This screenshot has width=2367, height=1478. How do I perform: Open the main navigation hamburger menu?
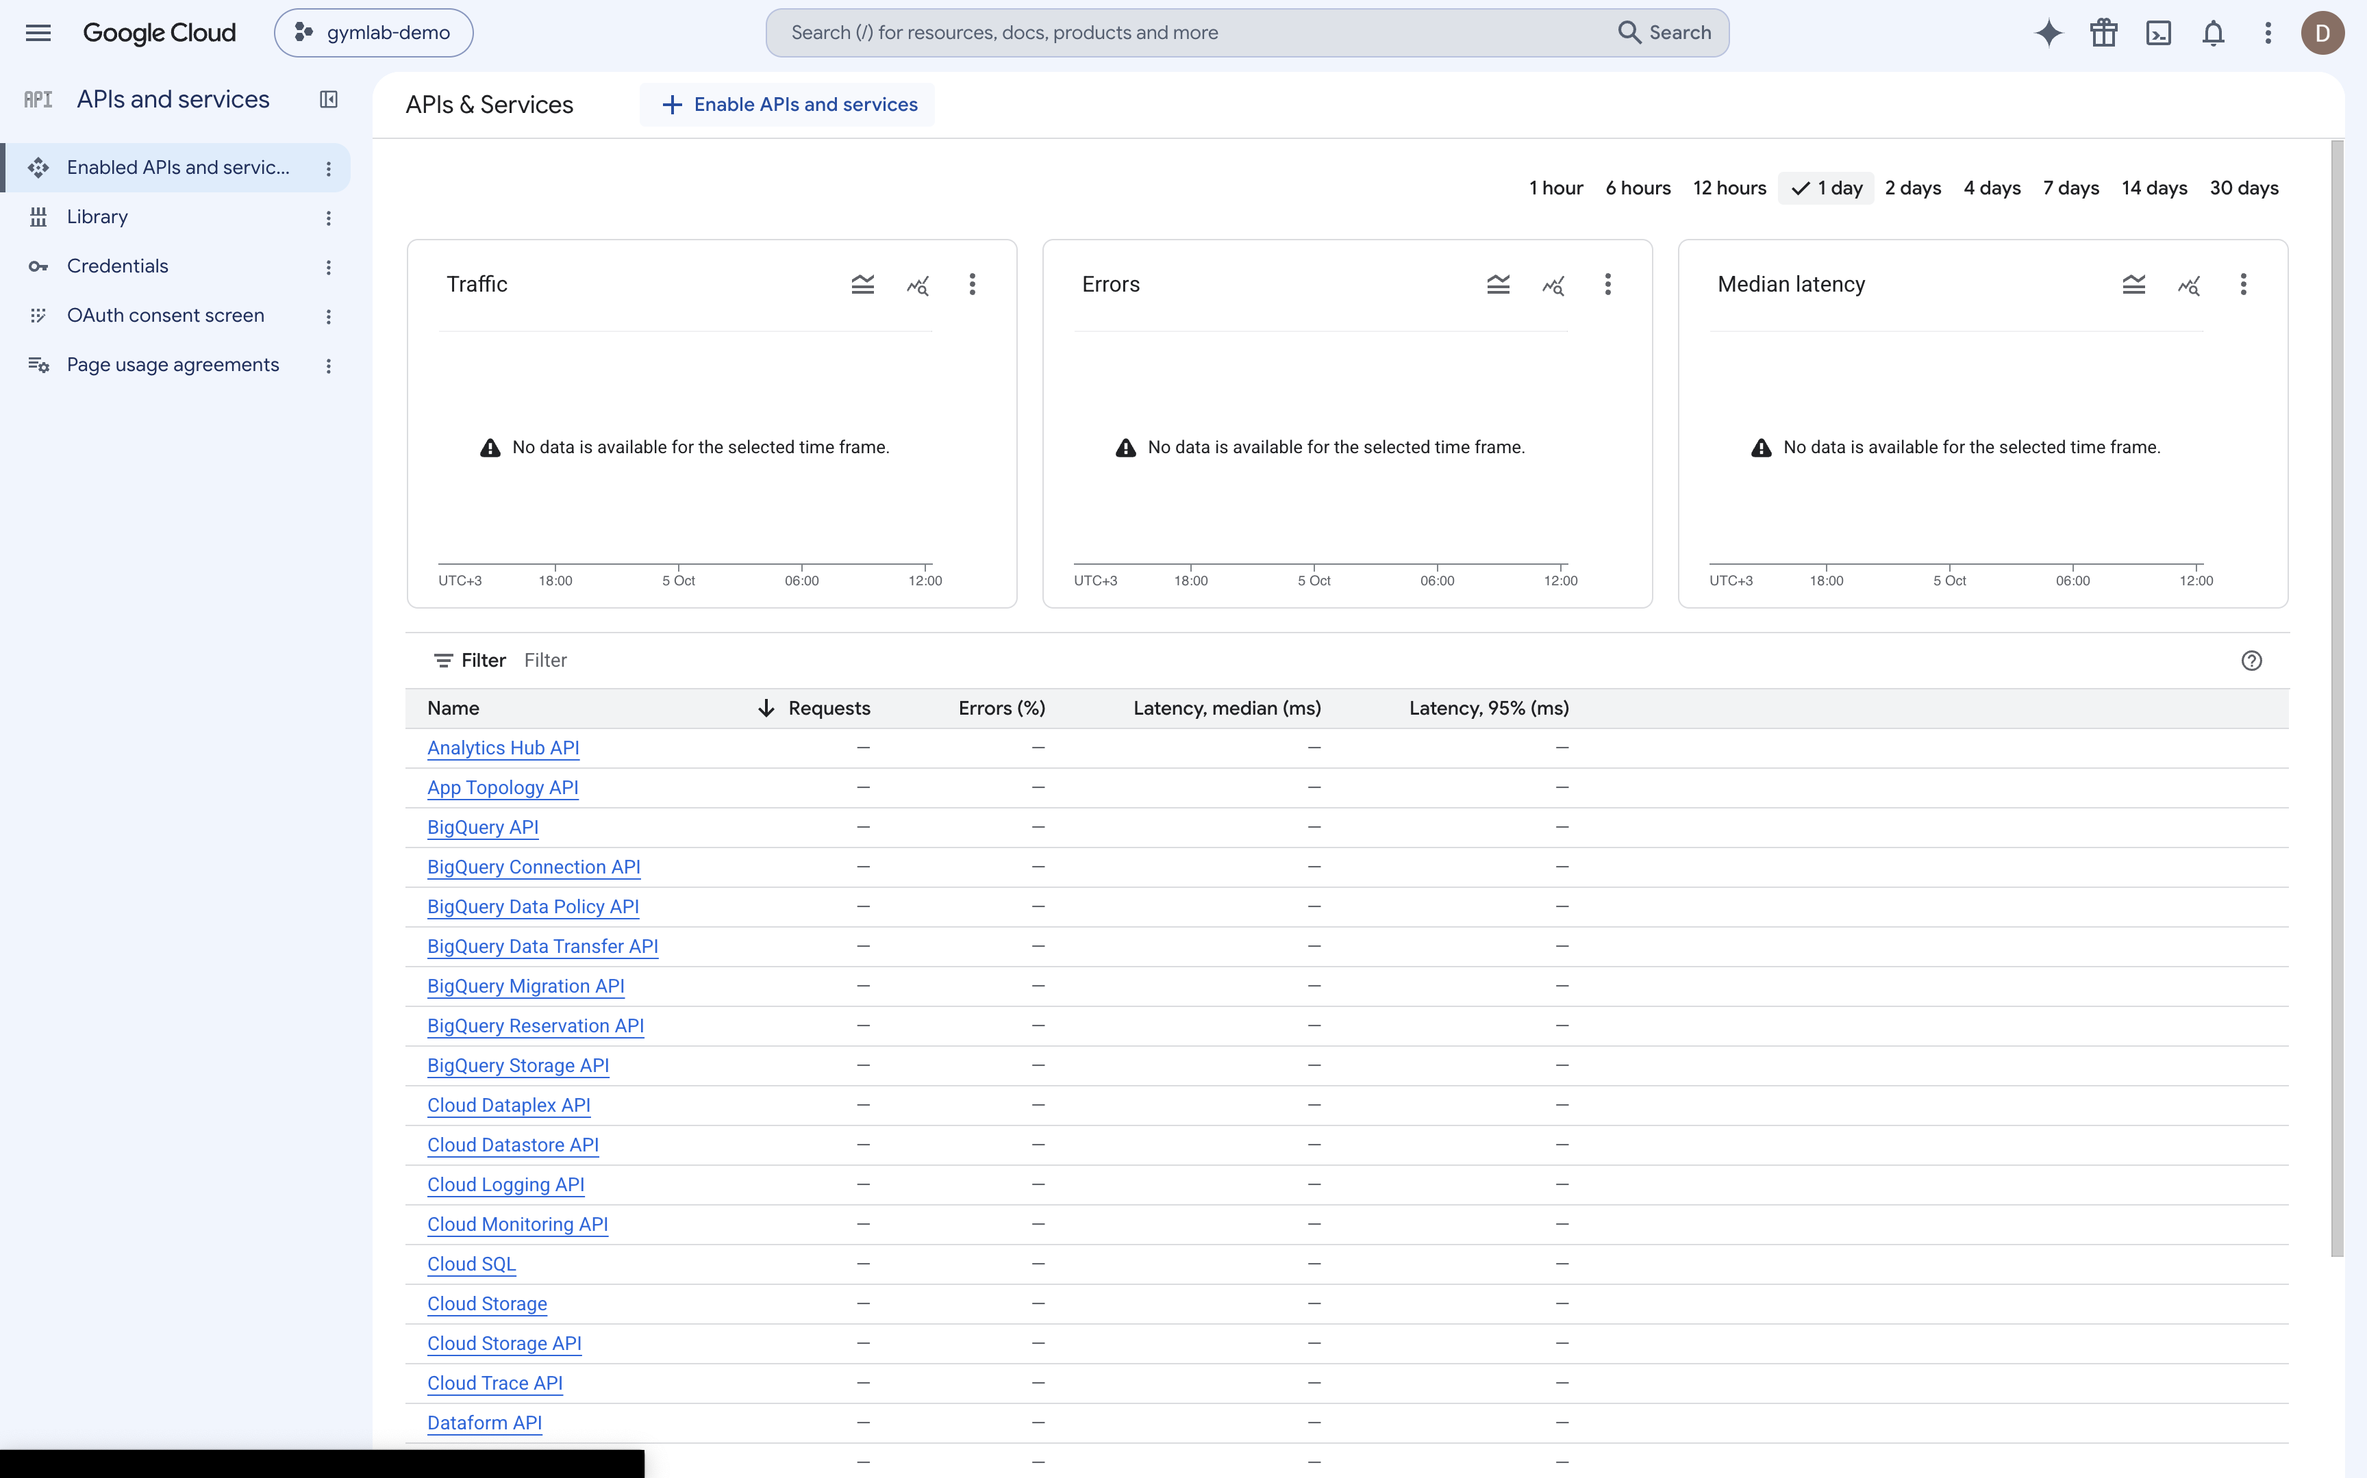38,32
